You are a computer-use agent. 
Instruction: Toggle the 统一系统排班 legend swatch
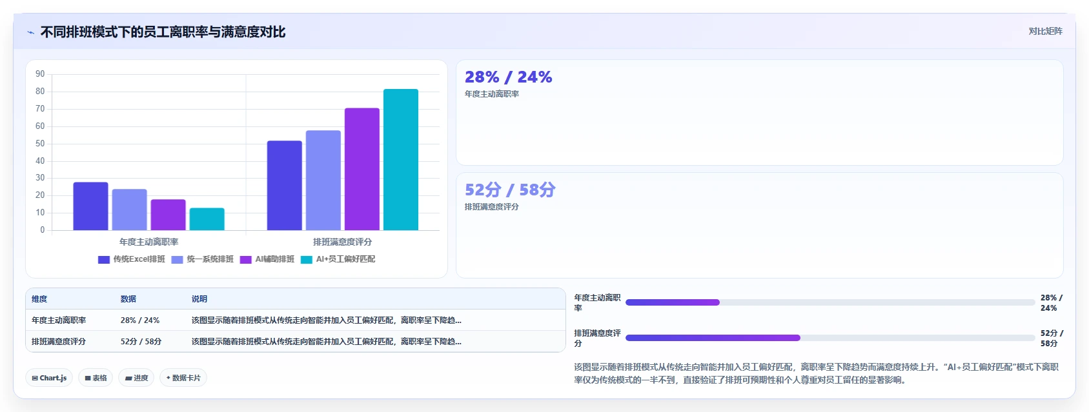point(178,259)
